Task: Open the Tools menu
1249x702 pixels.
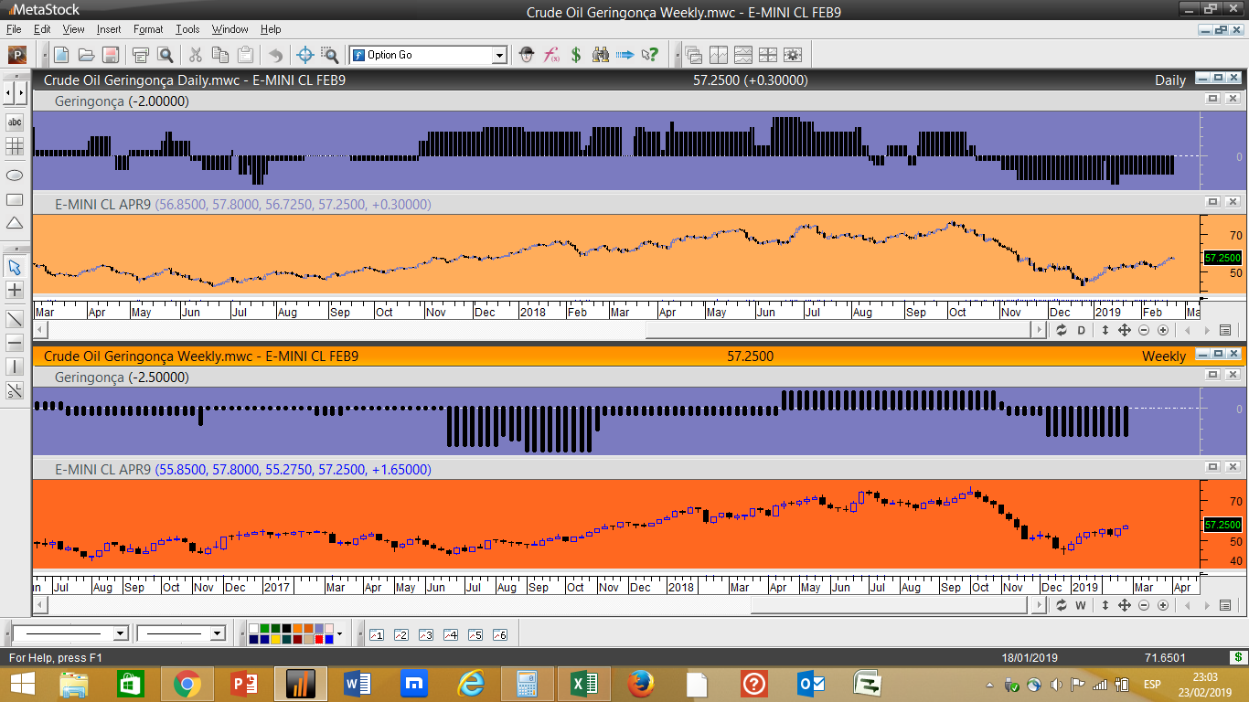Action: 187,29
